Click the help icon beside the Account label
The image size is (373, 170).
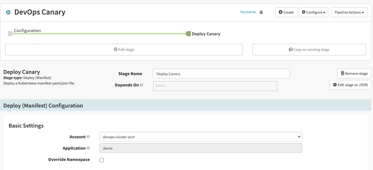(x=88, y=137)
